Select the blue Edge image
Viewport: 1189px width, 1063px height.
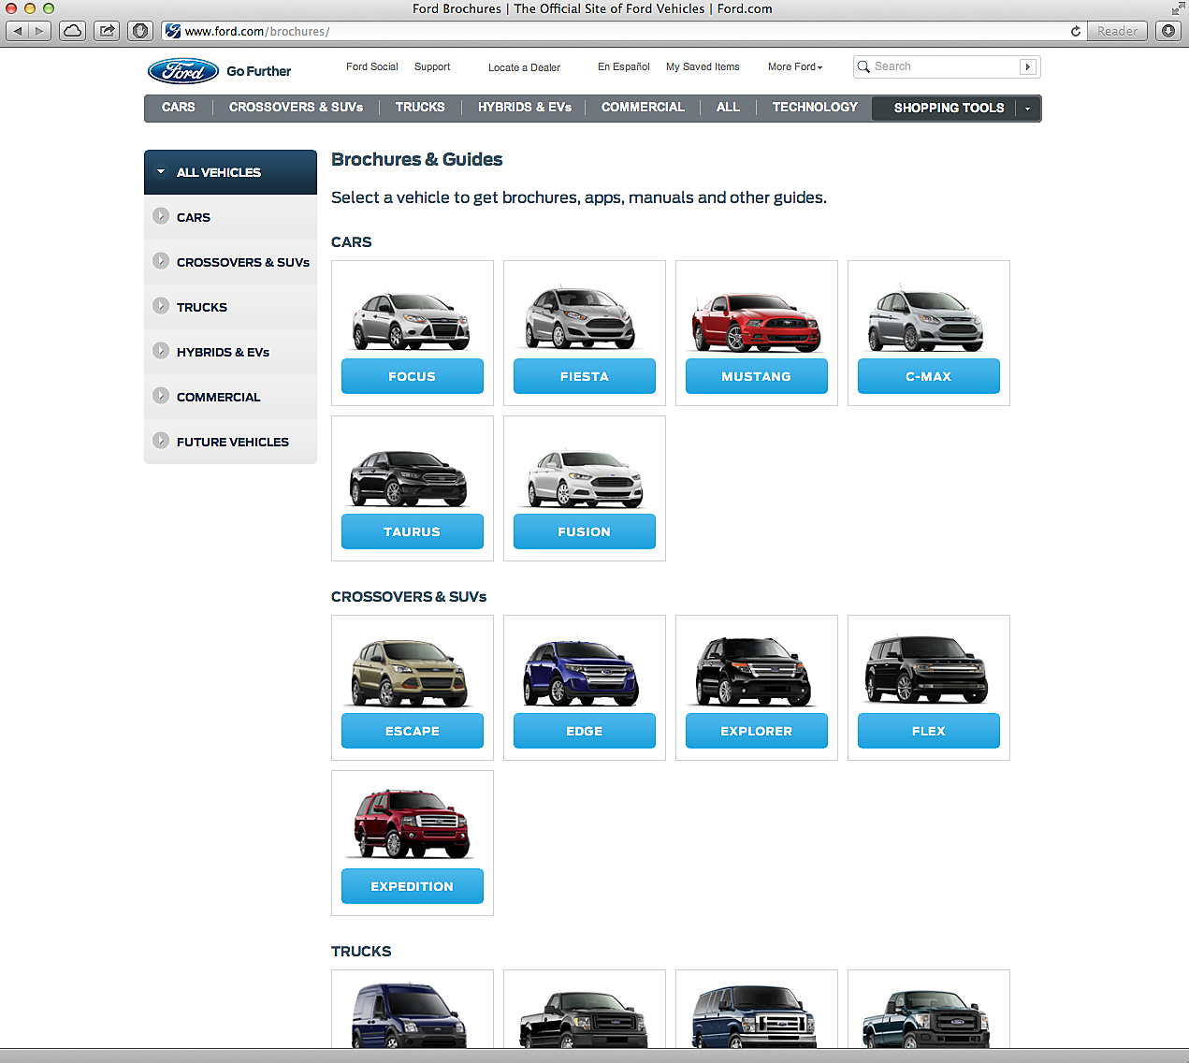point(581,673)
